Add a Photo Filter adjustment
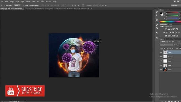 pyautogui.click(x=173, y=33)
